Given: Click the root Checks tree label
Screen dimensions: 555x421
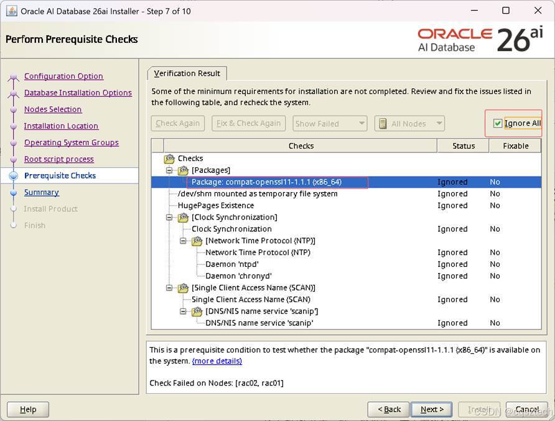Looking at the screenshot, I should point(190,159).
